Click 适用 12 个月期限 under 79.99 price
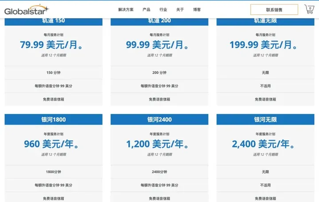The height and width of the screenshot is (202, 319). click(54, 55)
